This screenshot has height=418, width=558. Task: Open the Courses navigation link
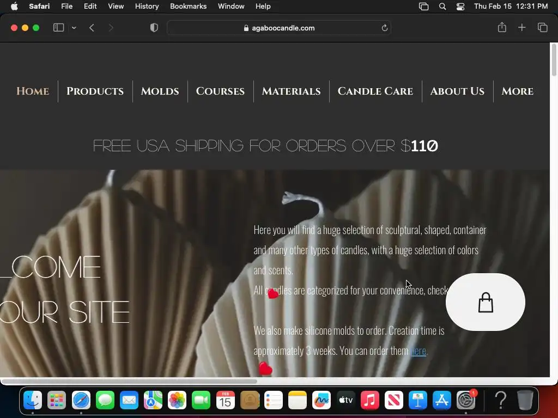pyautogui.click(x=220, y=91)
